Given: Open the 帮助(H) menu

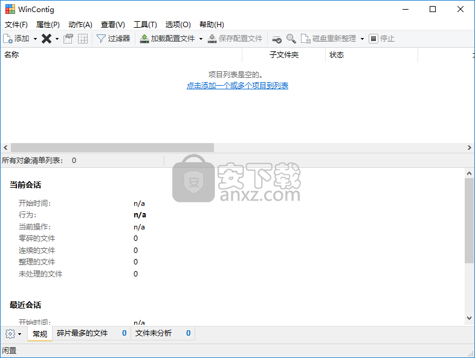Looking at the screenshot, I should (212, 25).
